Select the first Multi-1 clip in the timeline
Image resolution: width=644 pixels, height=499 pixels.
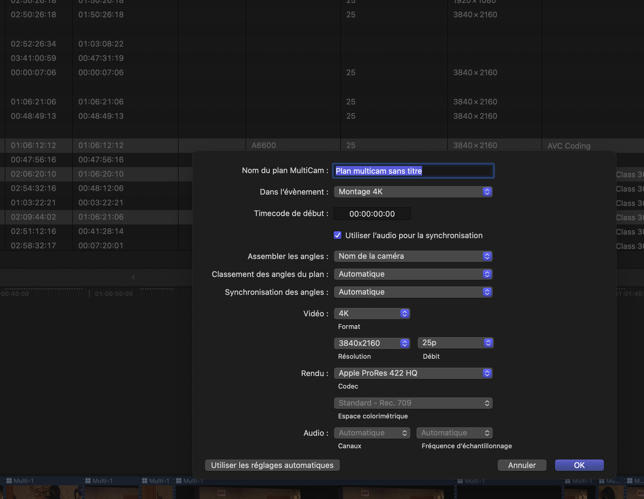(44, 488)
